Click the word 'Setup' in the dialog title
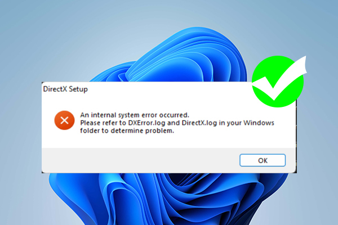The height and width of the screenshot is (225, 338). (78, 89)
